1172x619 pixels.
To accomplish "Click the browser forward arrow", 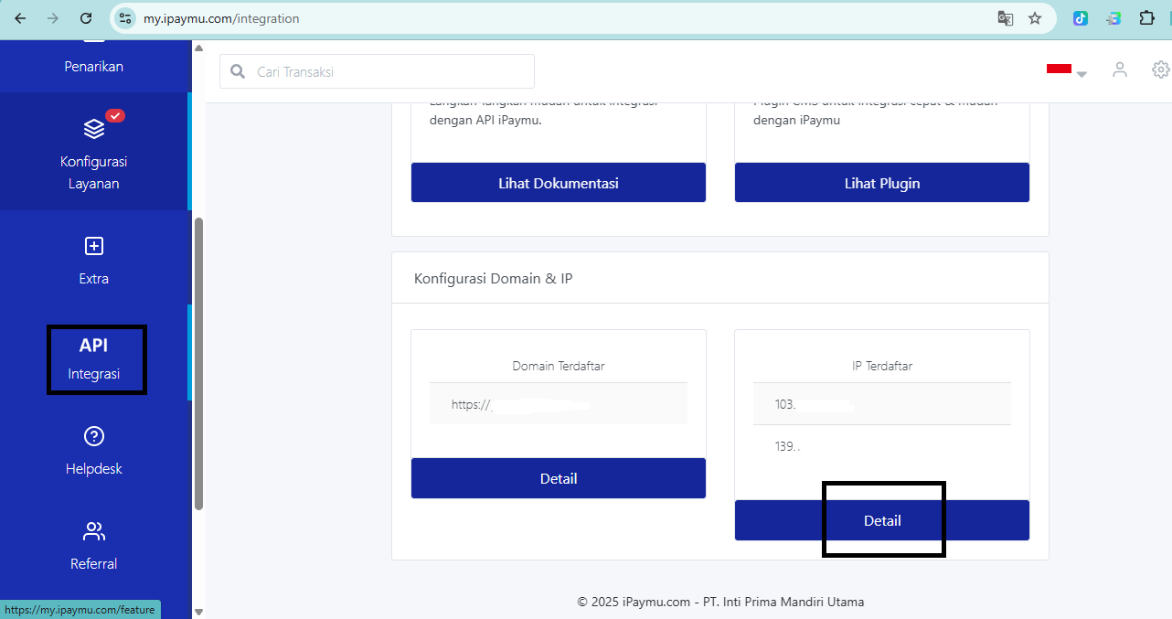I will (53, 18).
